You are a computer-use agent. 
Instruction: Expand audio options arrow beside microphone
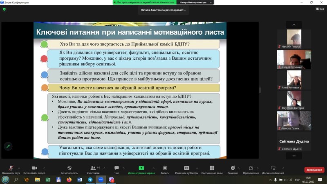20,168
